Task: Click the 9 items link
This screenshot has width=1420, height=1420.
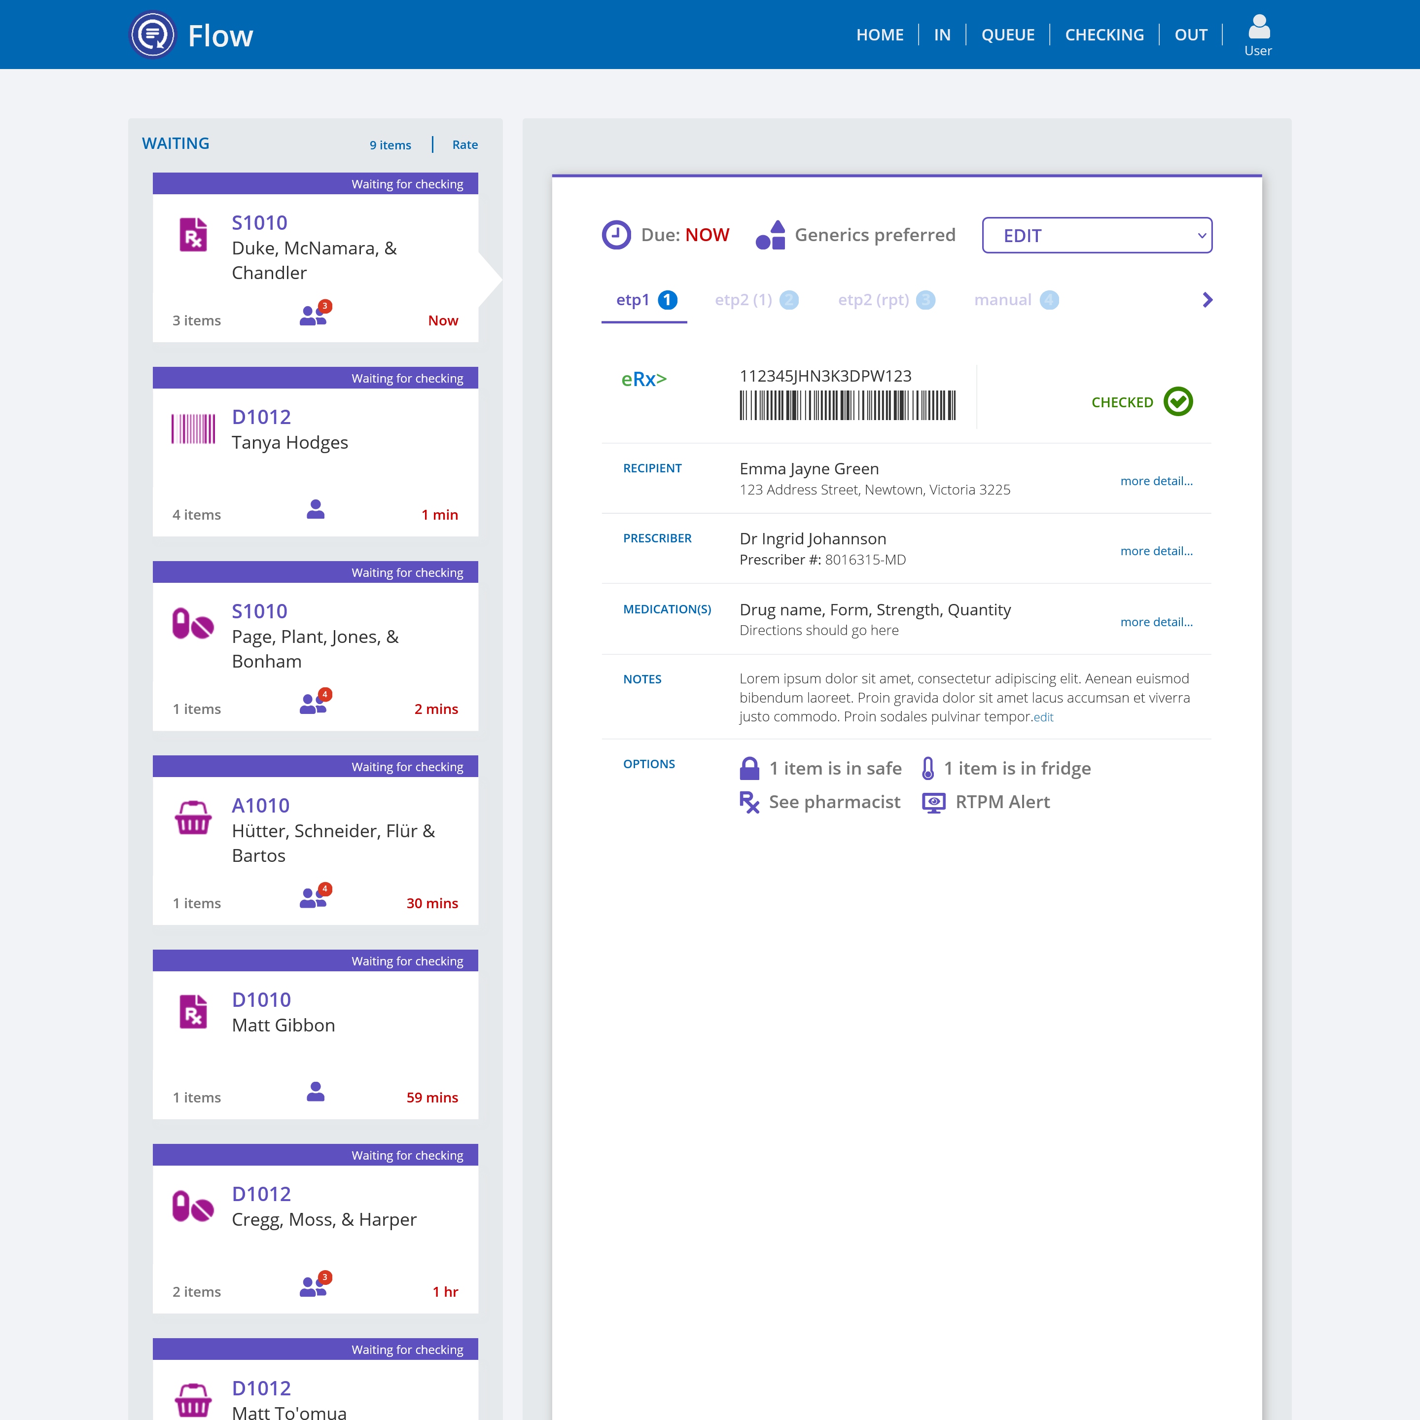Action: [x=390, y=145]
